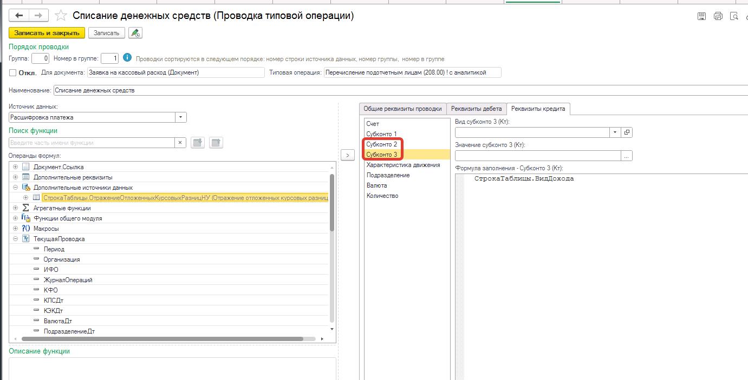Viewport: 748px width, 380px height.
Task: Click the back navigation arrow
Action: (19, 16)
